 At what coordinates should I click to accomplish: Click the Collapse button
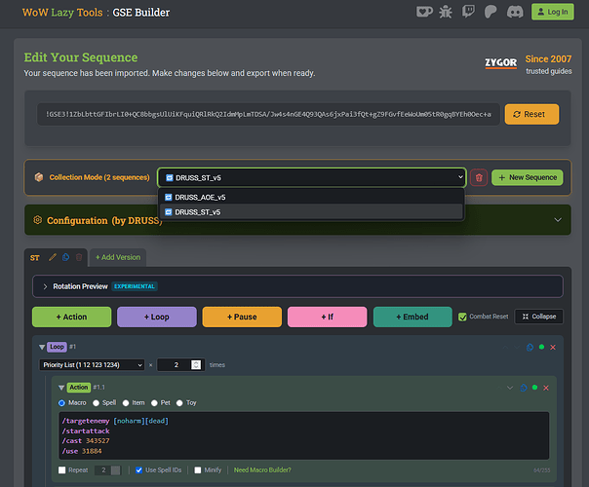(538, 317)
